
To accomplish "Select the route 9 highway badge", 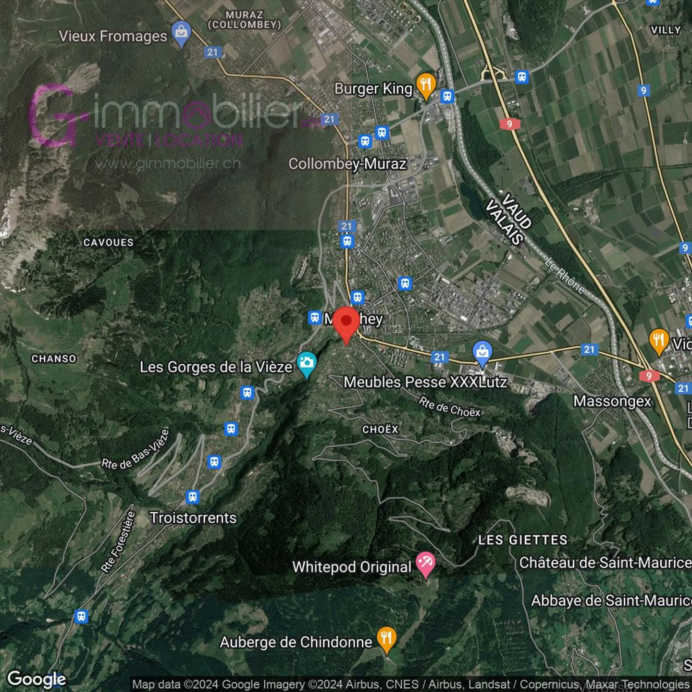I will coord(511,124).
